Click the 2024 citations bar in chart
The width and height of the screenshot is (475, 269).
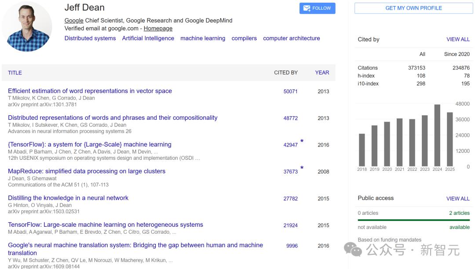point(437,135)
